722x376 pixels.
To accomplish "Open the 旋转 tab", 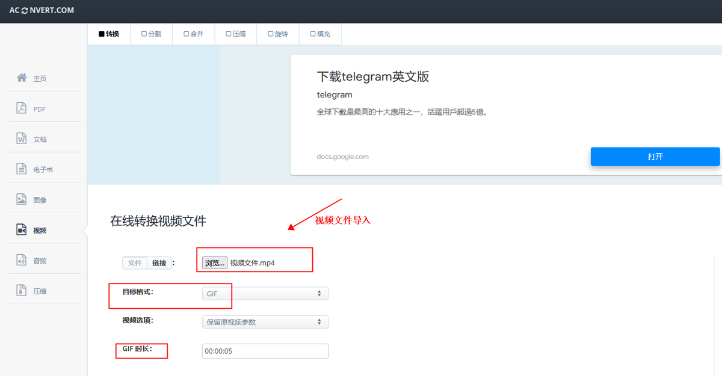I will [277, 34].
